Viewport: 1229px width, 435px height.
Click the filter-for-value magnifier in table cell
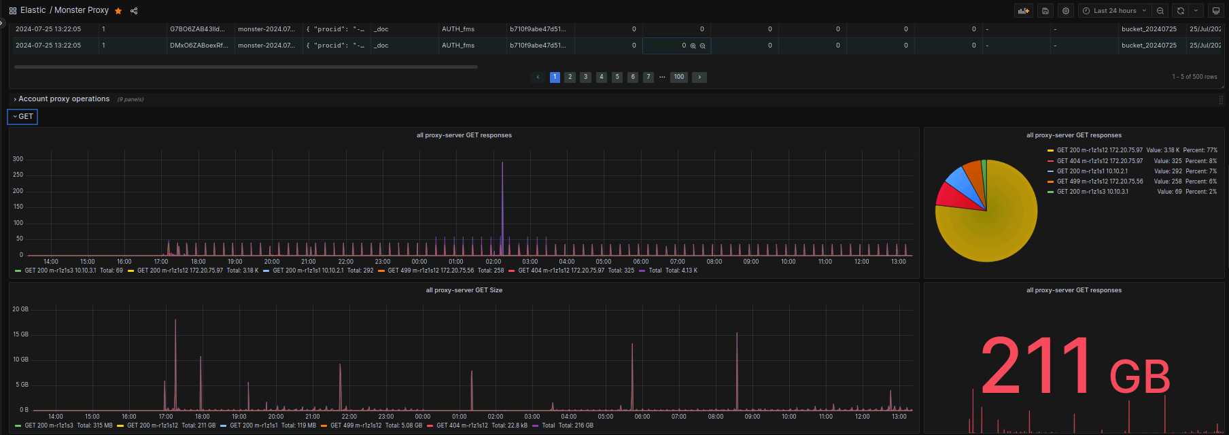pyautogui.click(x=693, y=46)
